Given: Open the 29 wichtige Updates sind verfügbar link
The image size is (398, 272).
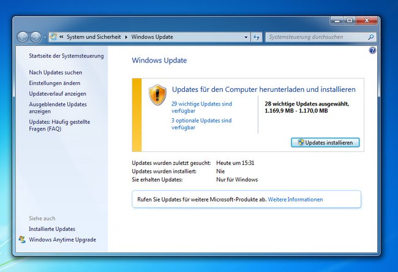Looking at the screenshot, I should tap(201, 107).
